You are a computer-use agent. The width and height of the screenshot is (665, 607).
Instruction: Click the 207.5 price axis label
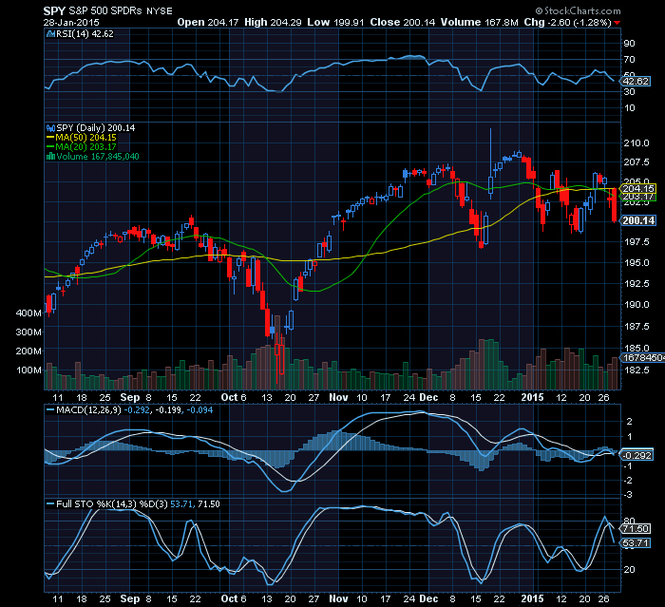636,162
